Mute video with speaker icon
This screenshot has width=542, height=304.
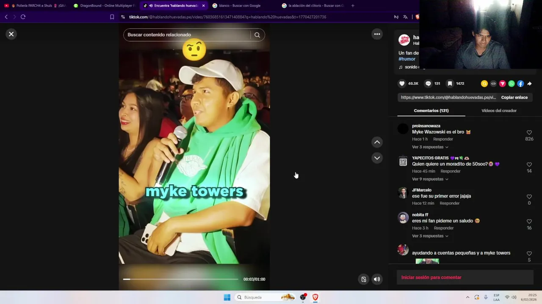377,279
